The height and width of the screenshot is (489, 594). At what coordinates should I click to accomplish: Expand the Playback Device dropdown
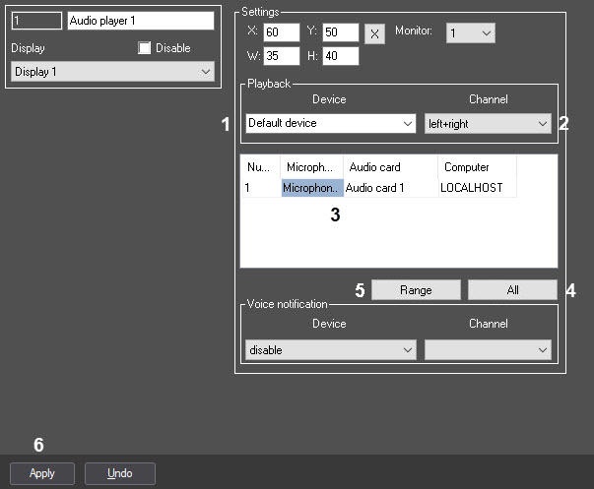(331, 123)
